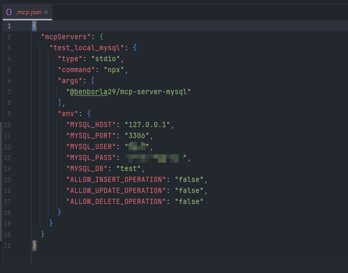348x273 pixels.
Task: Click the opening brace after "test_local_mysql"
Action: point(135,48)
